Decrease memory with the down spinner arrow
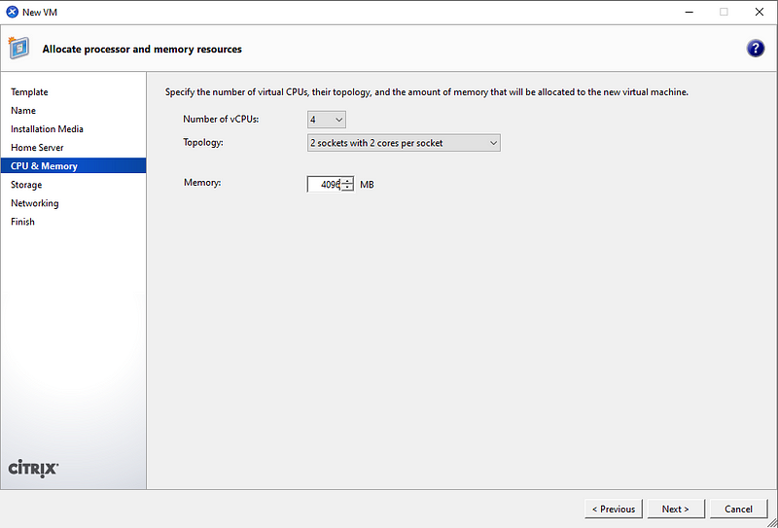This screenshot has height=528, width=778. (348, 188)
